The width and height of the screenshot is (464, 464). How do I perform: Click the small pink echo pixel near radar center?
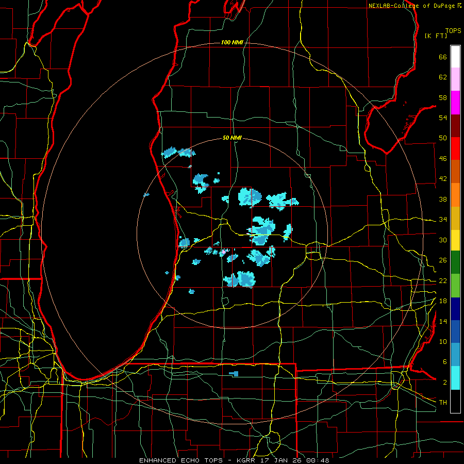pyautogui.click(x=223, y=252)
